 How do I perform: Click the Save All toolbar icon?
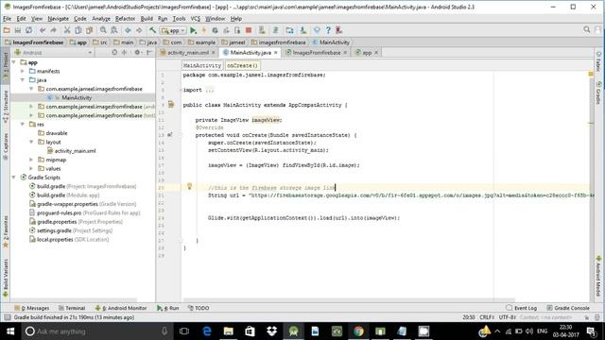[x=18, y=30]
